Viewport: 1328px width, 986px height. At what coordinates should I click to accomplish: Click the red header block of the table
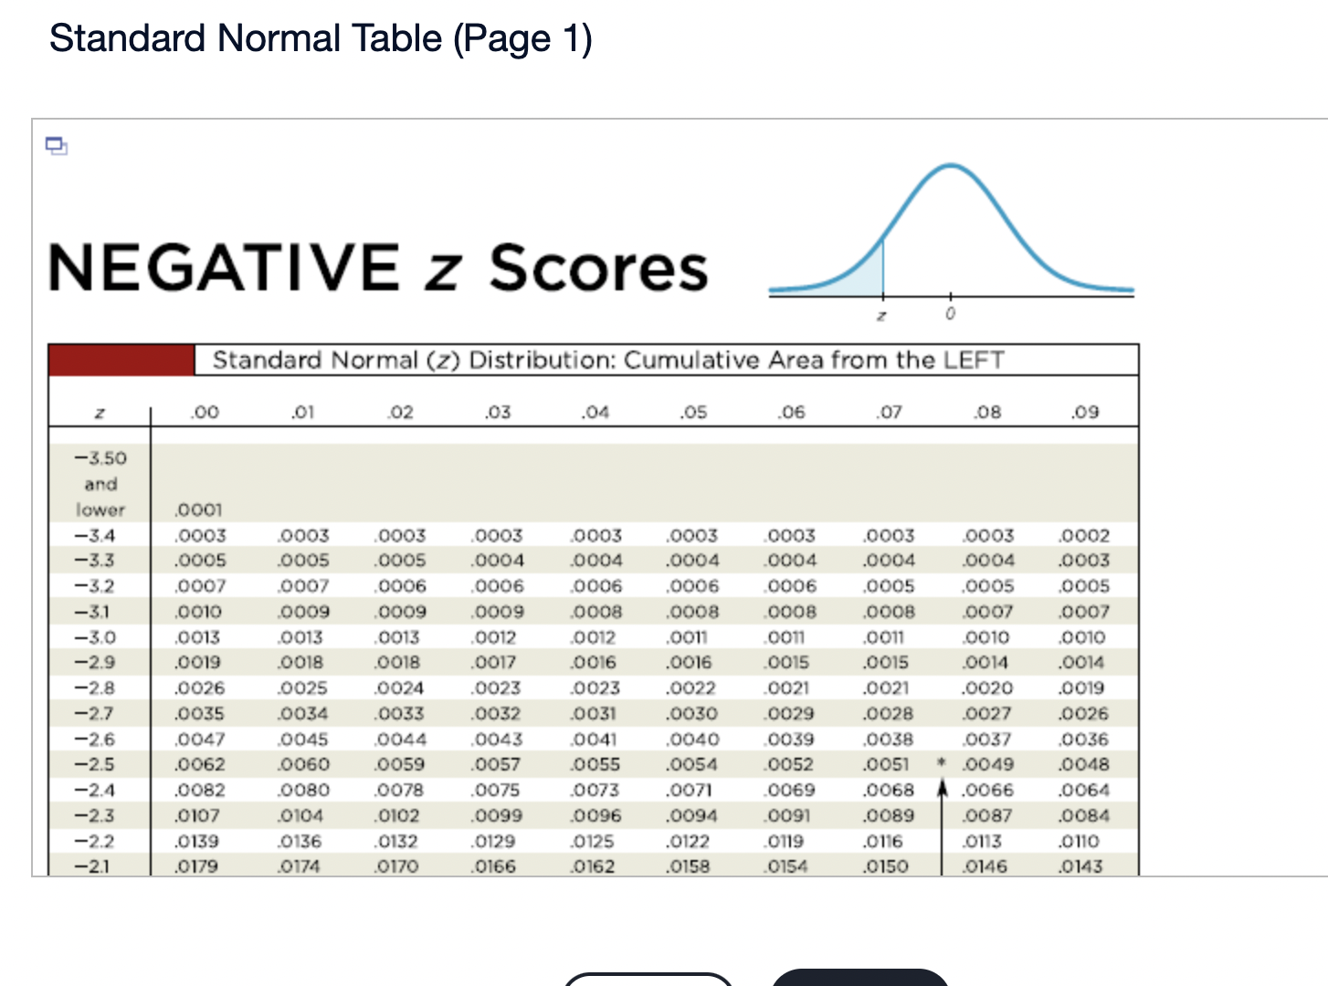(x=120, y=360)
